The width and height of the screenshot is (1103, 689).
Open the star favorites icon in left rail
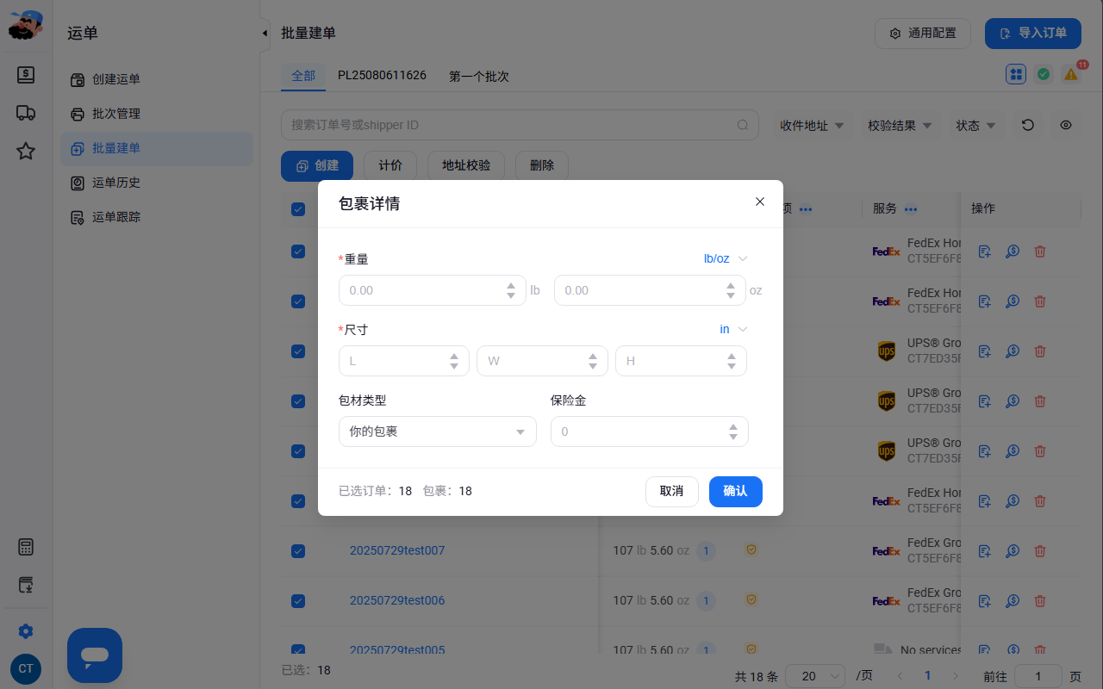26,152
